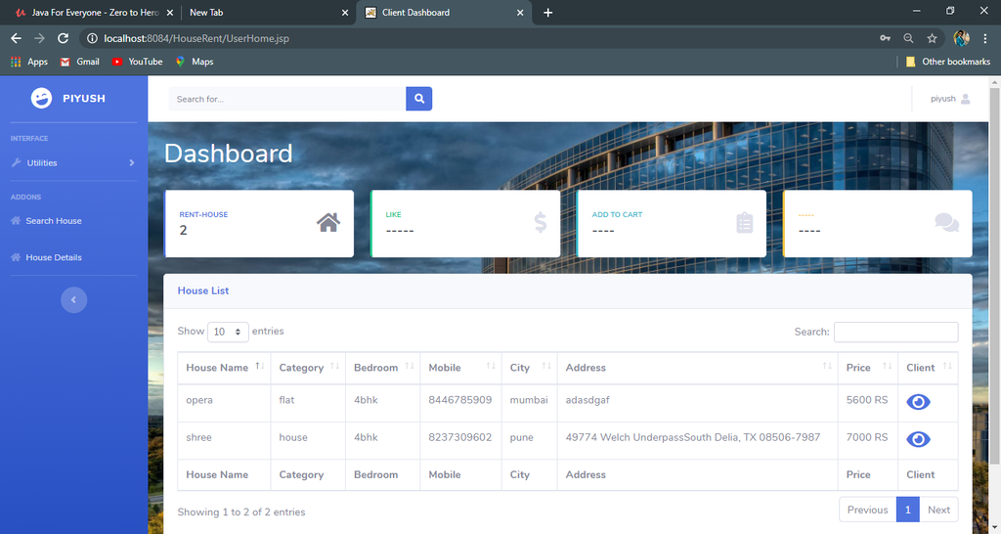Click the PIYUSH smiley logo icon
1001x534 pixels.
pos(41,98)
